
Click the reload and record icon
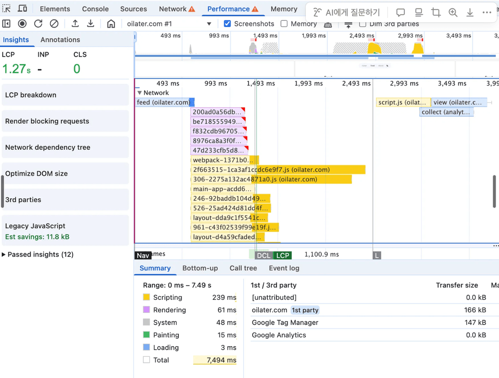[x=38, y=24]
